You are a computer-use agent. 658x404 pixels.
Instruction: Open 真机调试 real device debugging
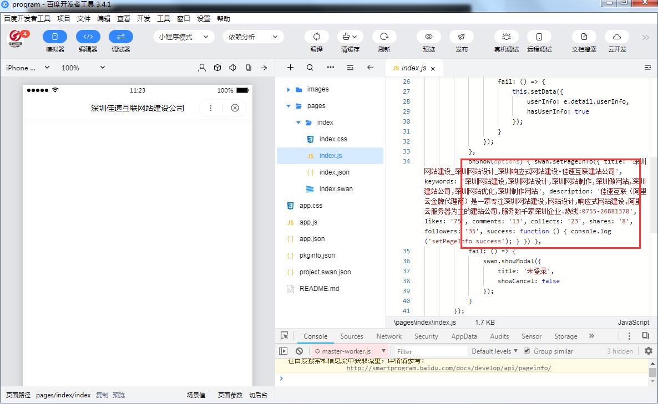click(x=507, y=37)
